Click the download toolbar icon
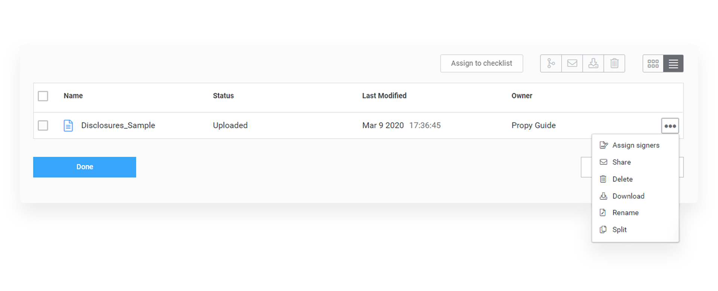 (593, 63)
